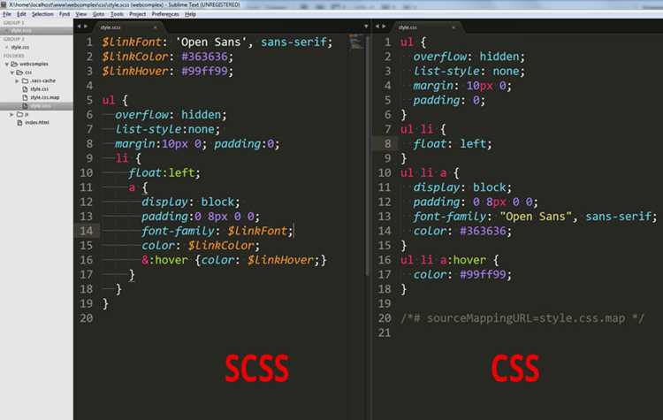Click the style.css.map file icon

[x=25, y=97]
